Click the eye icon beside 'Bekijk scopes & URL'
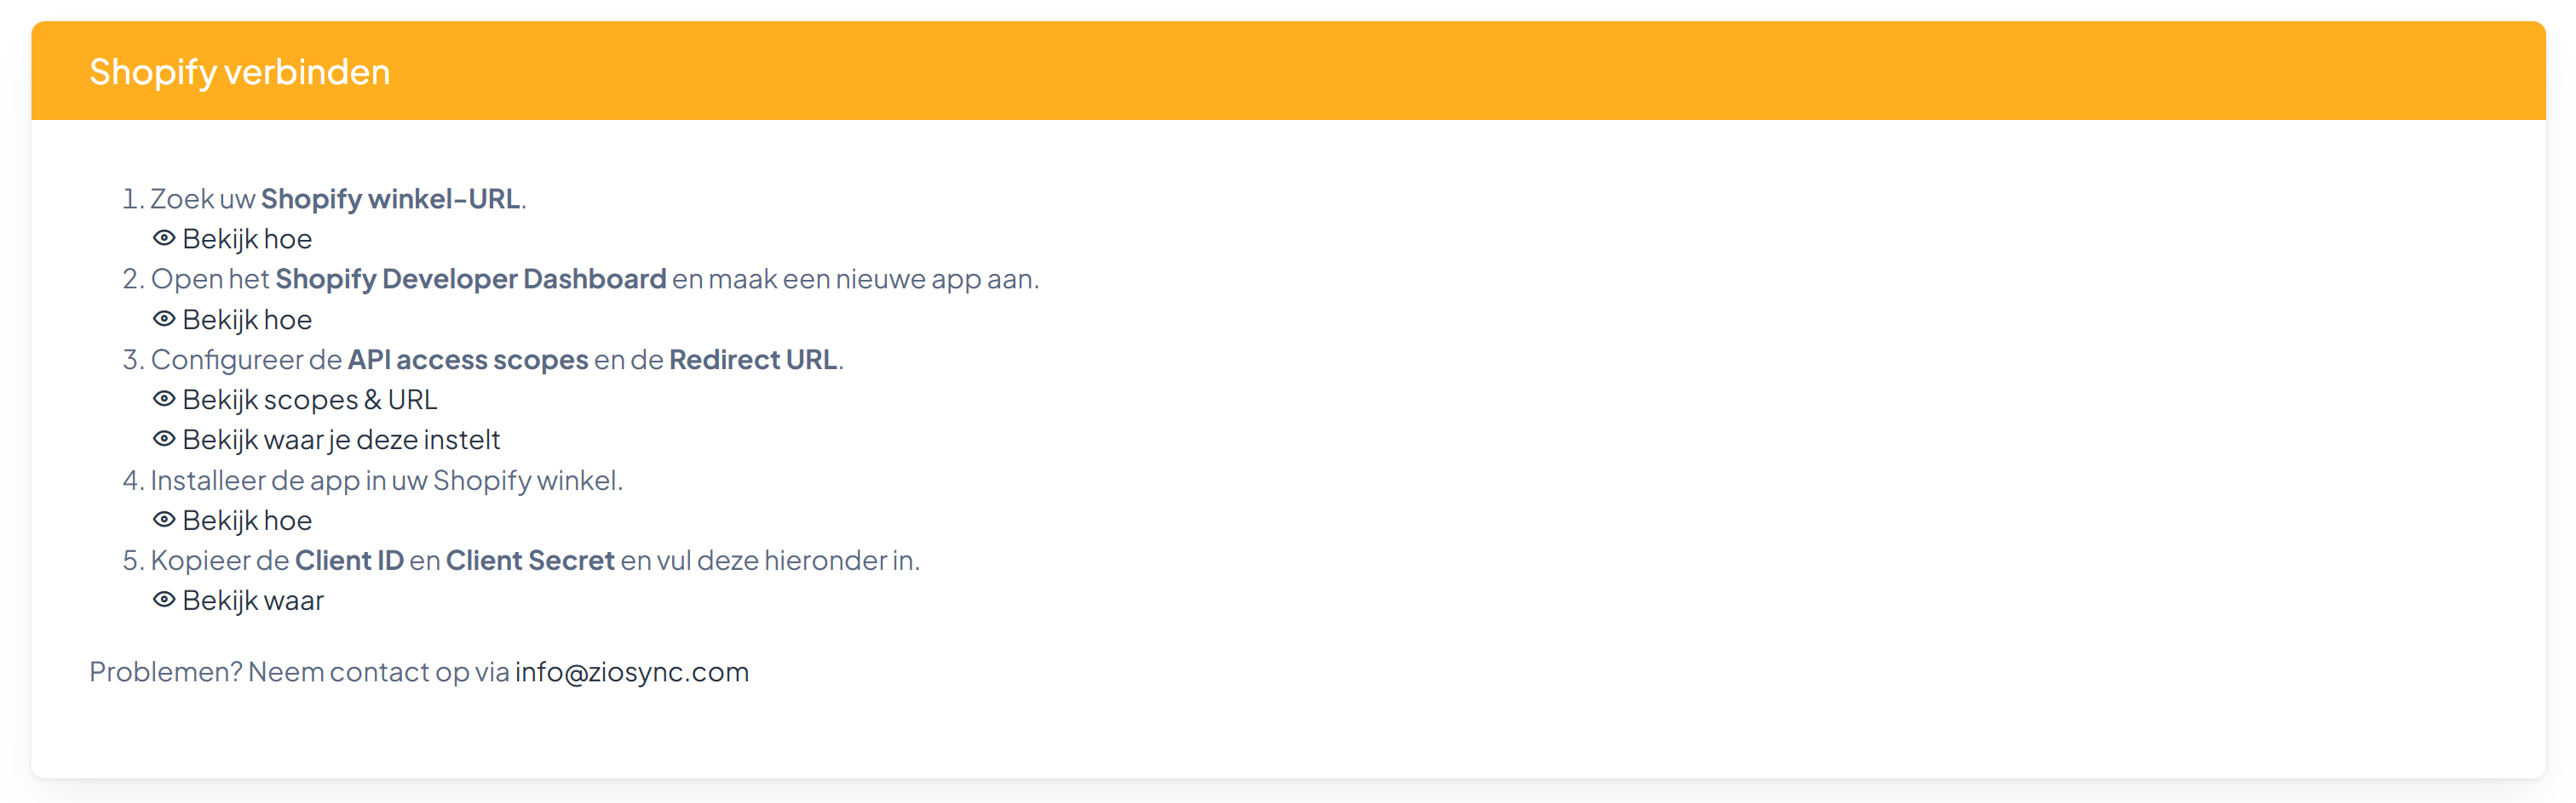The image size is (2576, 803). (x=164, y=400)
